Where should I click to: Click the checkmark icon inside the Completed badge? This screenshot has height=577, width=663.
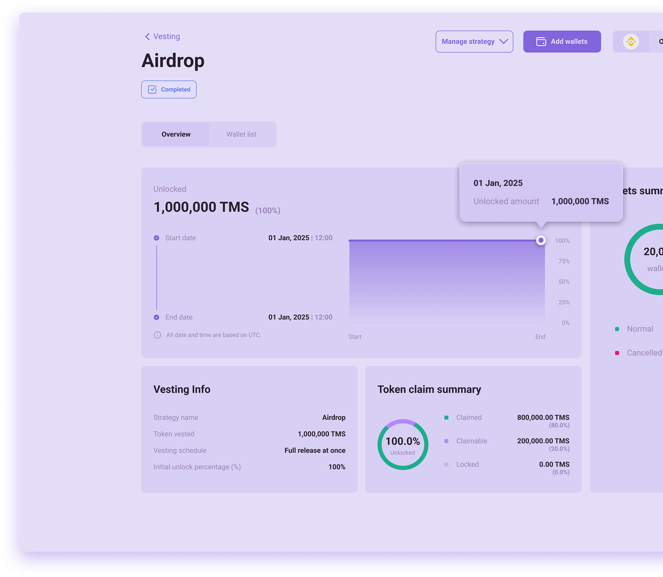point(152,89)
